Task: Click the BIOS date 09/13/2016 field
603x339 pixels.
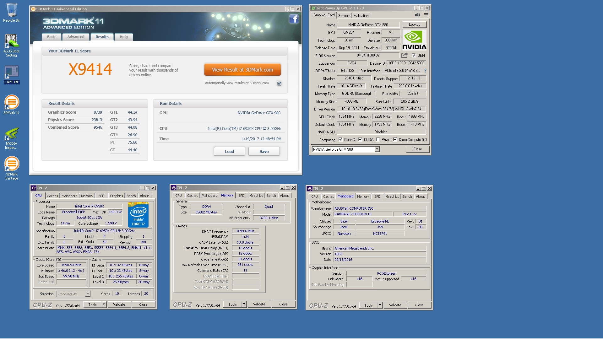Action: [x=380, y=260]
